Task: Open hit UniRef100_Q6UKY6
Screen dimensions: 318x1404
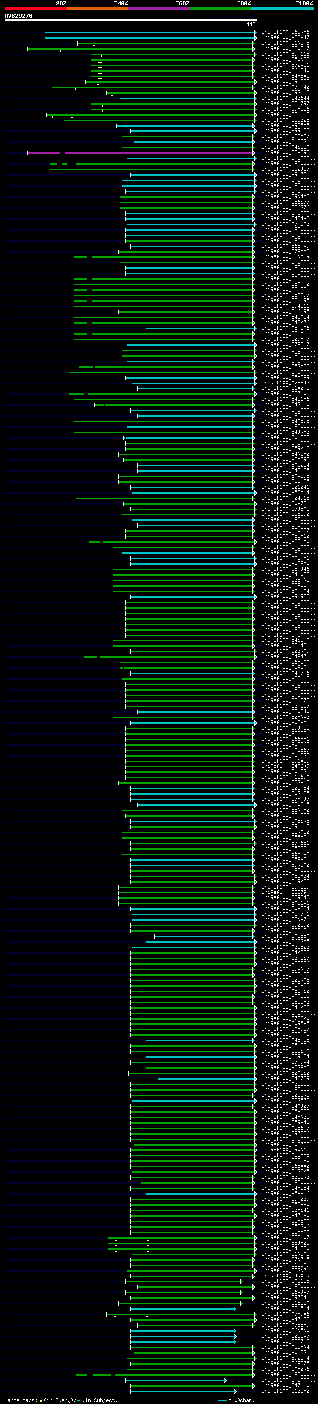Action: pos(285,32)
